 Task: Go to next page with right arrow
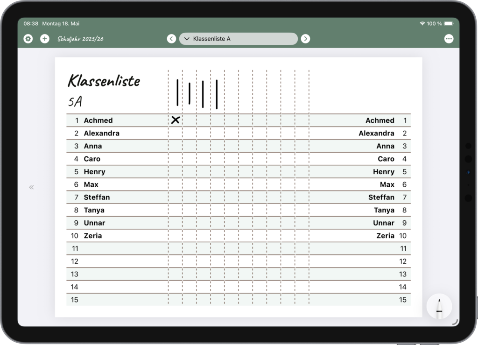tap(305, 39)
